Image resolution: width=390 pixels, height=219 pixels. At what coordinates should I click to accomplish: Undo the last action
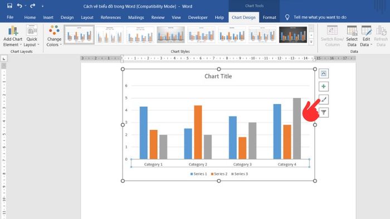(19, 6)
